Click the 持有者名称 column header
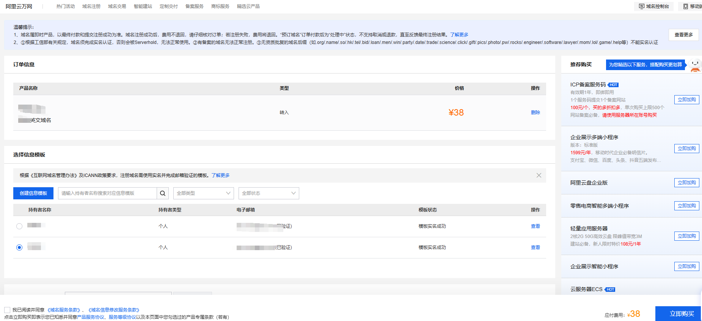 (39, 210)
